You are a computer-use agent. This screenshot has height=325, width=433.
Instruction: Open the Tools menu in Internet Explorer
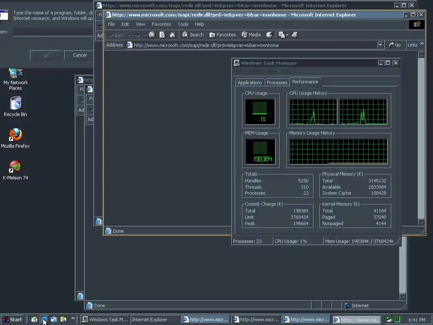[183, 24]
